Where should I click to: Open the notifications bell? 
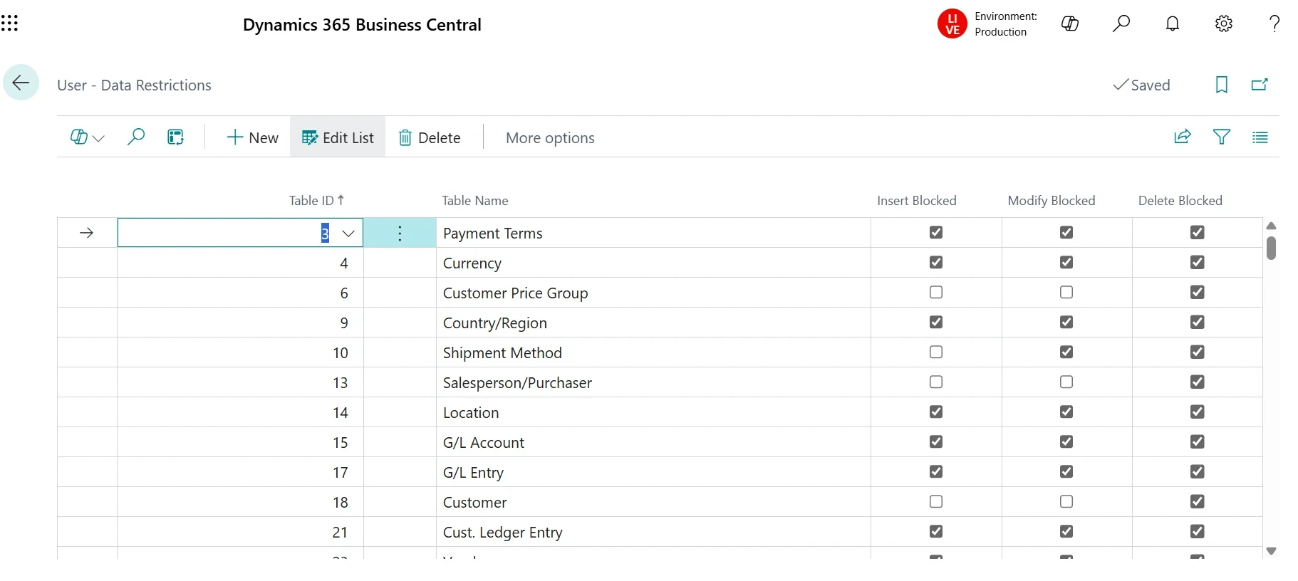(x=1173, y=24)
